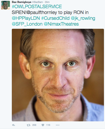Go to the @NimaxTheatres profile
The height and width of the screenshot is (129, 105).
61,24
